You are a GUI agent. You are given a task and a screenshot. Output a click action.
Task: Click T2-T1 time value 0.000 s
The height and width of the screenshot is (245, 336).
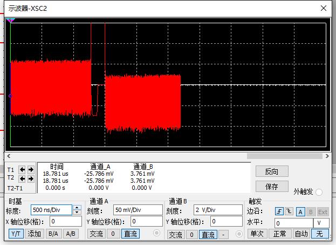tap(55, 188)
